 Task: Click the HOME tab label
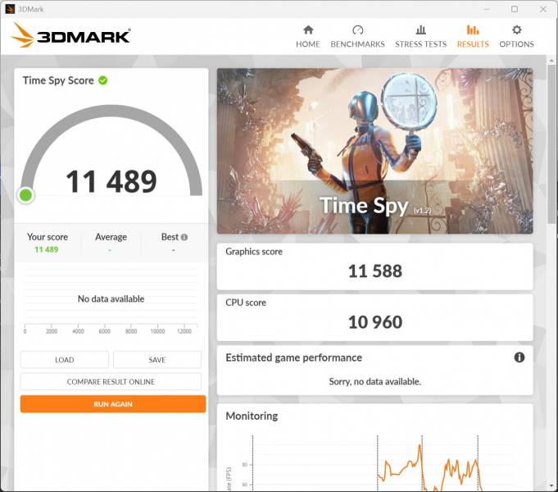point(308,44)
